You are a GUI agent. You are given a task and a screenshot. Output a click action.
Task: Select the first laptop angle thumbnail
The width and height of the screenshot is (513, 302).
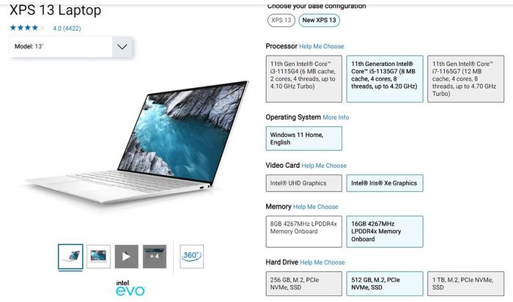tap(70, 257)
